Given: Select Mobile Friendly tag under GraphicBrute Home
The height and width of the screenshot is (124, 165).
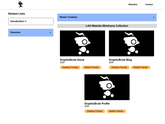Looking at the screenshot, I should 92,67.
